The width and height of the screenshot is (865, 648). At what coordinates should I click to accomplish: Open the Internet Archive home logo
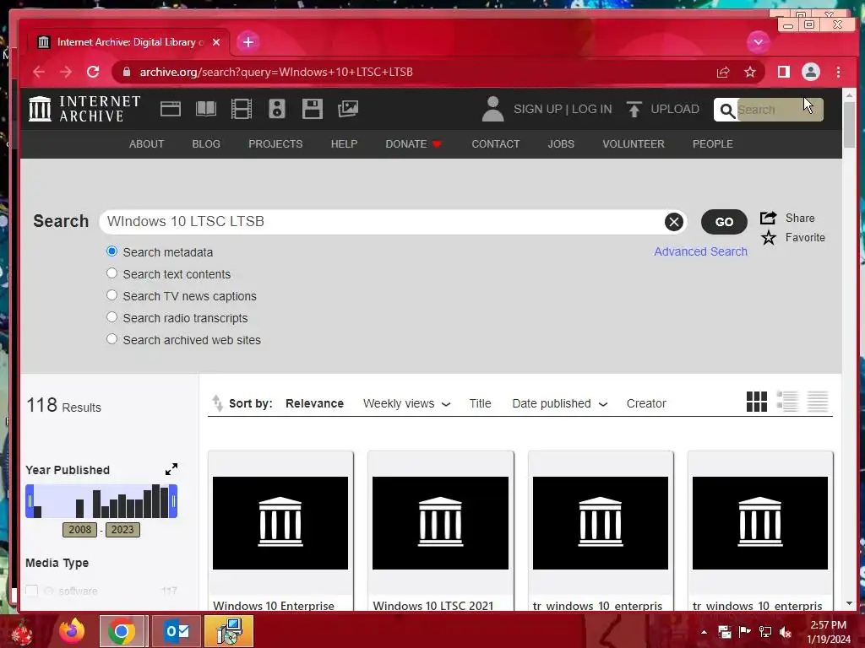[x=85, y=109]
